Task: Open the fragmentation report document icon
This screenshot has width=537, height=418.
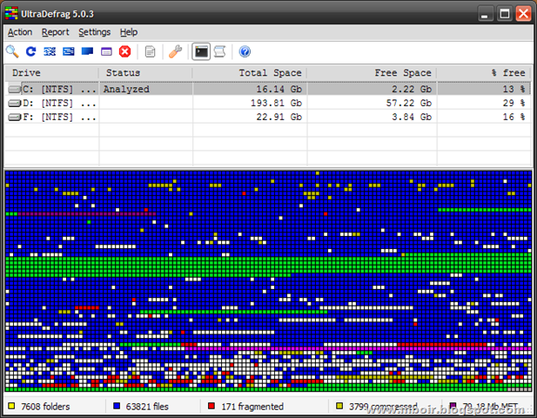Action: (150, 51)
